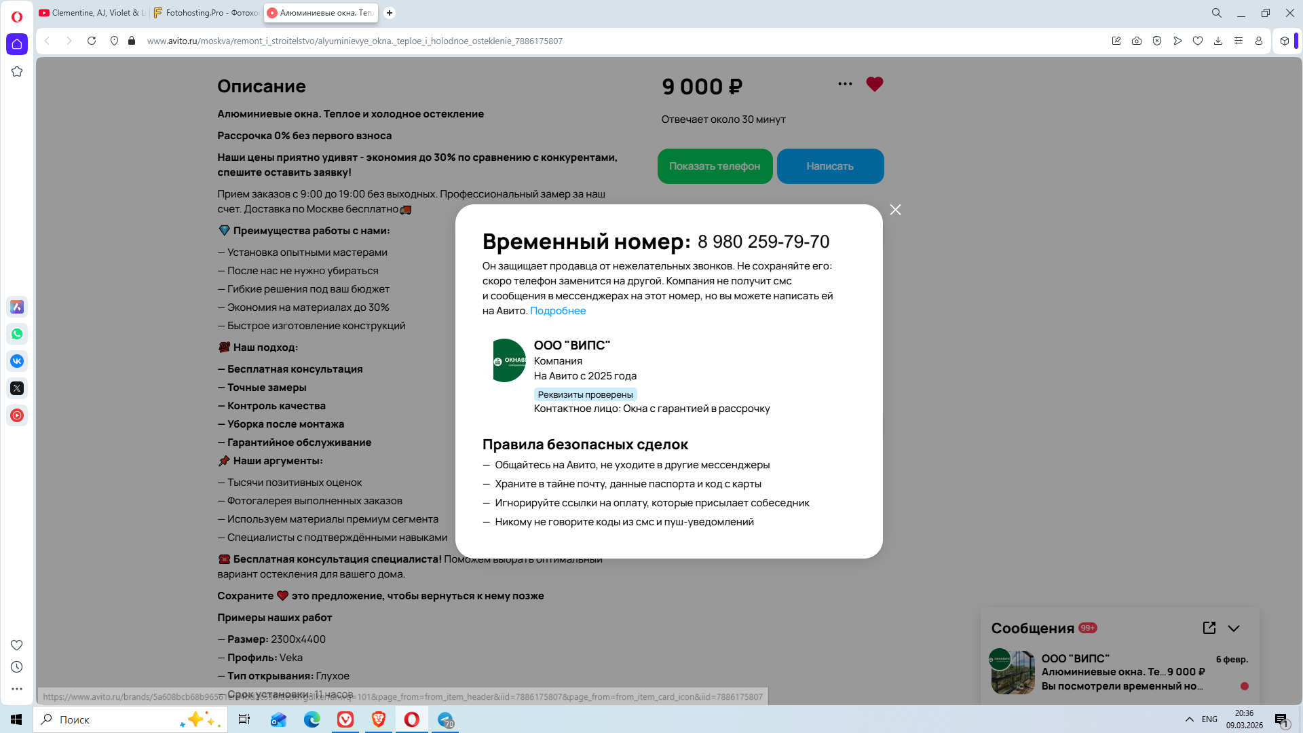Add page to Opera bookmarks heart
1303x733 pixels.
coord(1198,41)
